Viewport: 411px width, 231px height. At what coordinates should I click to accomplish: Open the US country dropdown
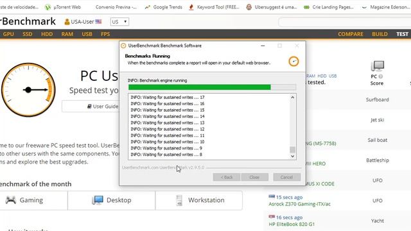point(119,22)
